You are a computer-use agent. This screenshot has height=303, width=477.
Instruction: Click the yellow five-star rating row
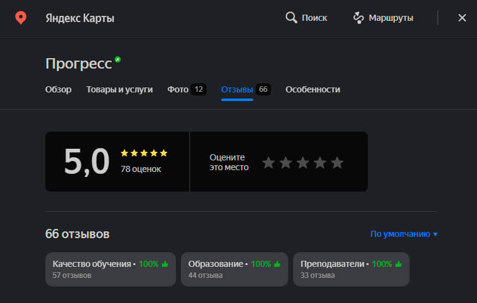(144, 153)
